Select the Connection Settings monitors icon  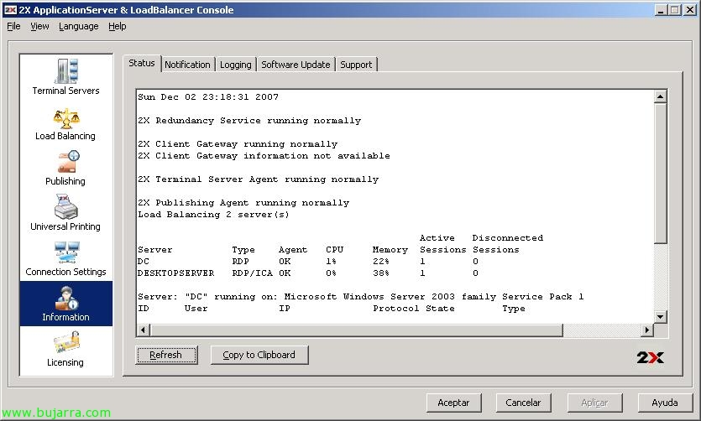[x=66, y=252]
